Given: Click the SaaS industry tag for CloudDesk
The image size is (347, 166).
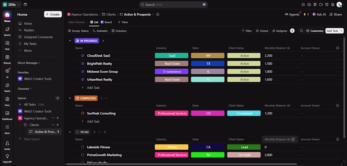Looking at the screenshot, I should tap(172, 56).
